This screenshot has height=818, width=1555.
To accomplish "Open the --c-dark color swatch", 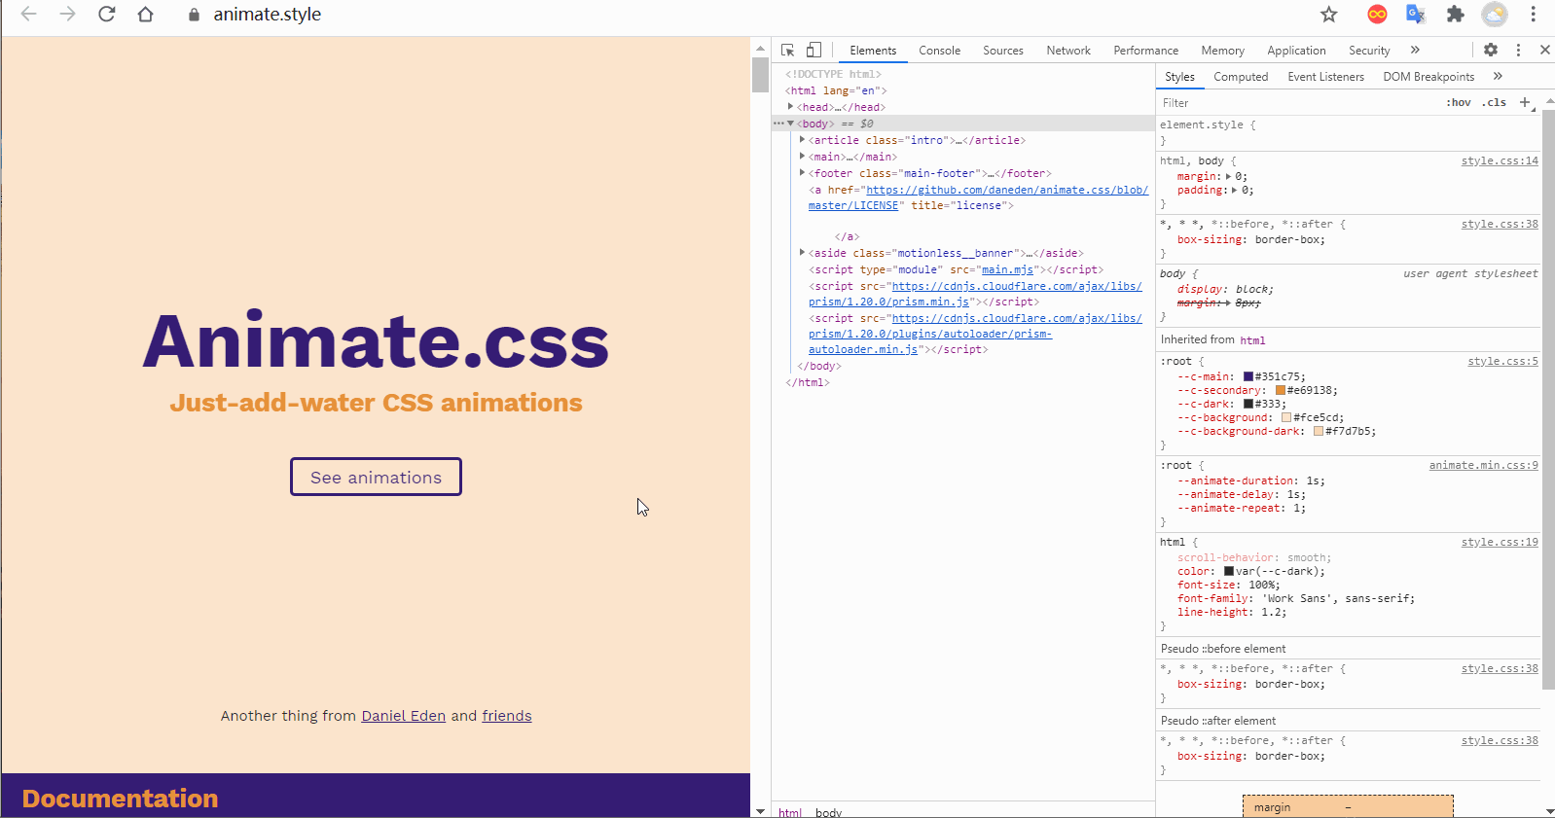I will [1248, 404].
